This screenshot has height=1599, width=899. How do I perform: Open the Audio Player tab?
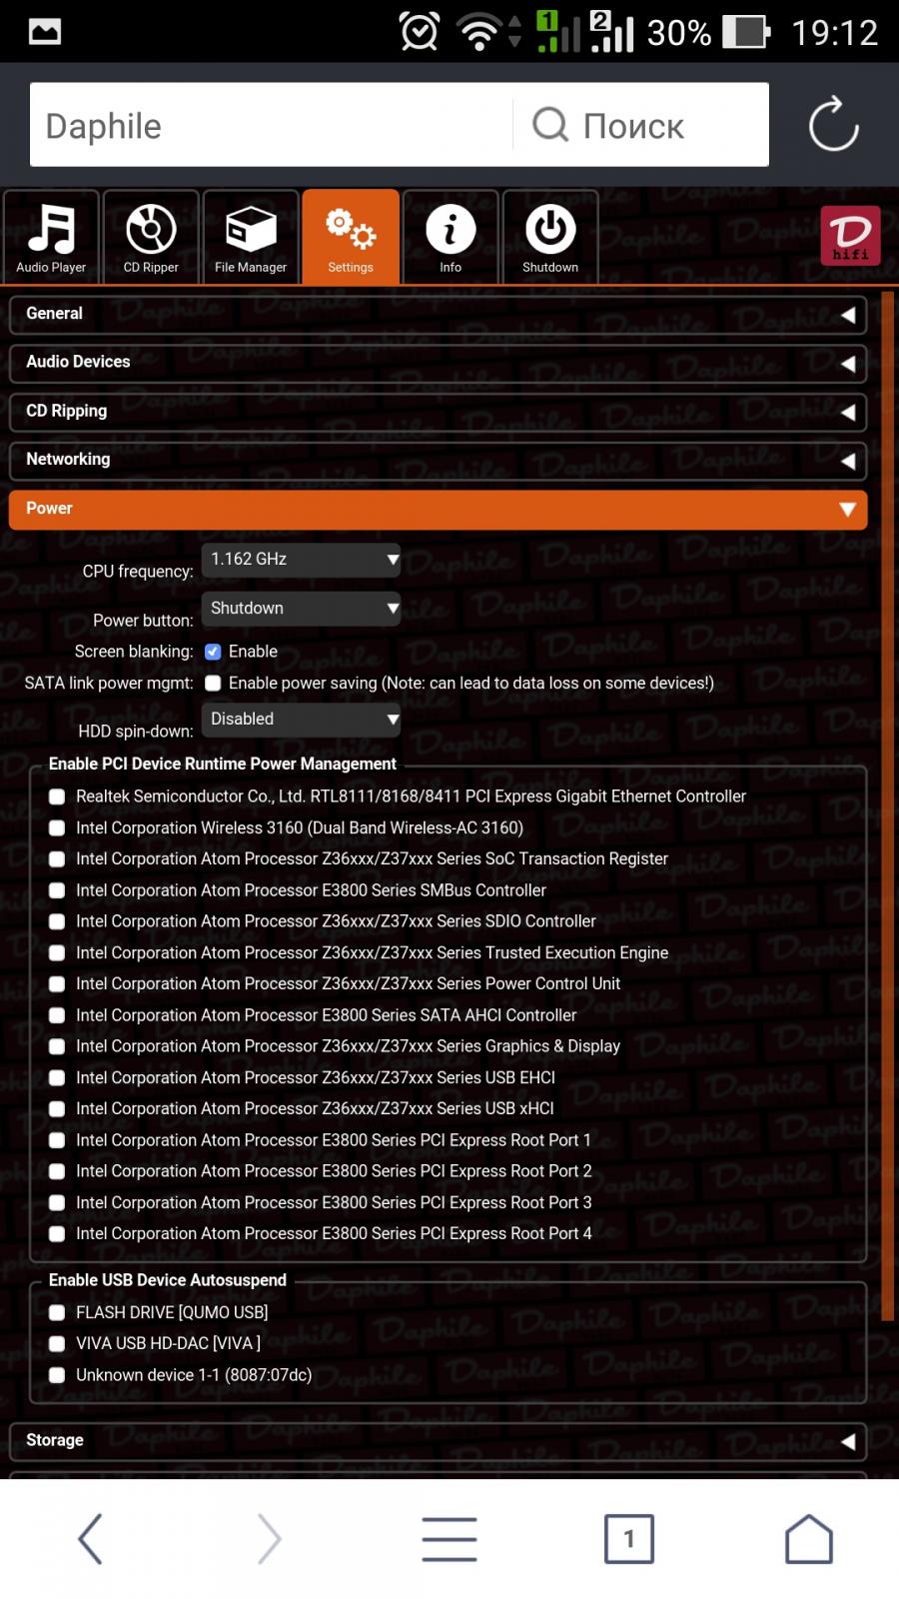click(51, 237)
